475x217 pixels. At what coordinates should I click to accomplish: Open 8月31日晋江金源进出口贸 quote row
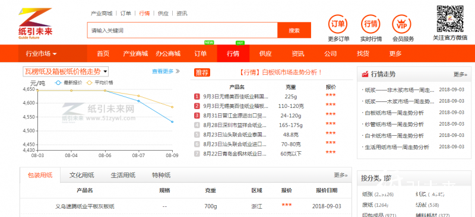pyautogui.click(x=235, y=115)
